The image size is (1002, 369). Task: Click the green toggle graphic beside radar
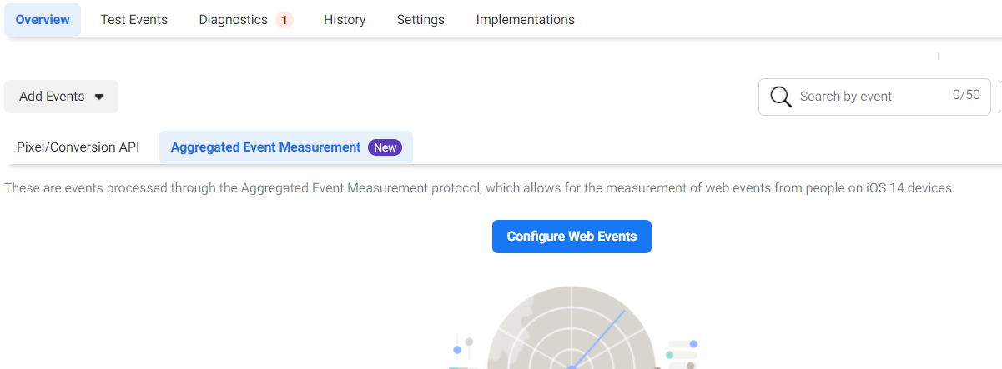(681, 355)
